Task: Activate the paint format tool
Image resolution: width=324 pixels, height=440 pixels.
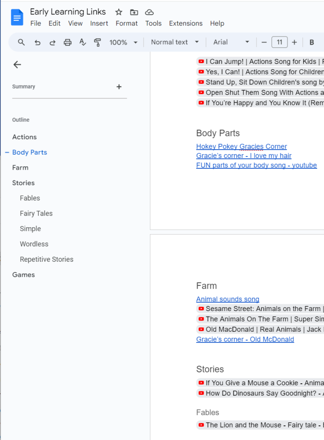Action: point(98,42)
